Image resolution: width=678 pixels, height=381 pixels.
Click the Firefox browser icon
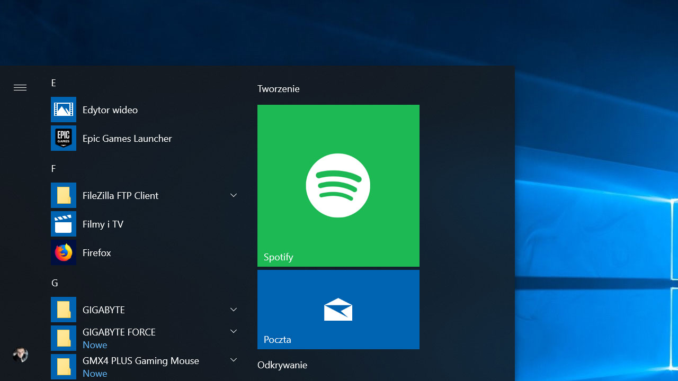click(x=64, y=252)
